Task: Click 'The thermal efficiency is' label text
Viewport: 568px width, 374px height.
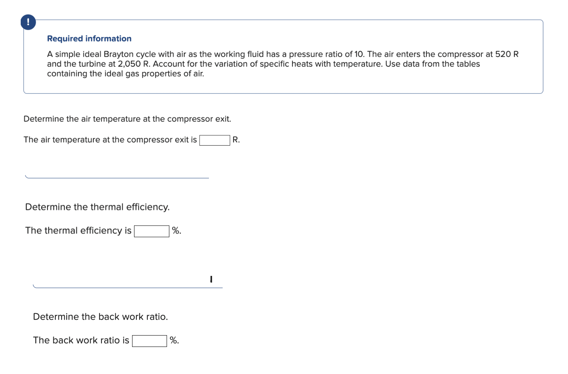Action: [78, 231]
